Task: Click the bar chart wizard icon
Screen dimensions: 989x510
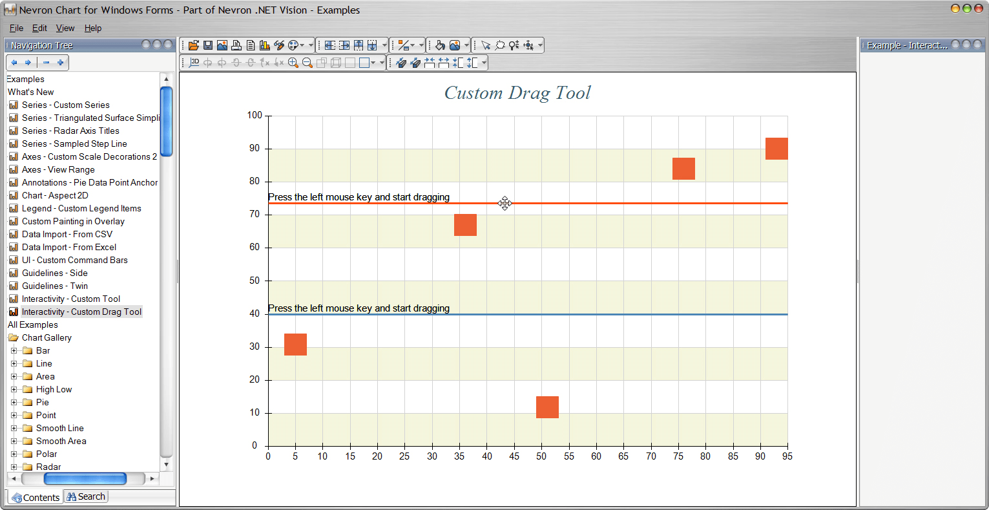Action: 265,45
